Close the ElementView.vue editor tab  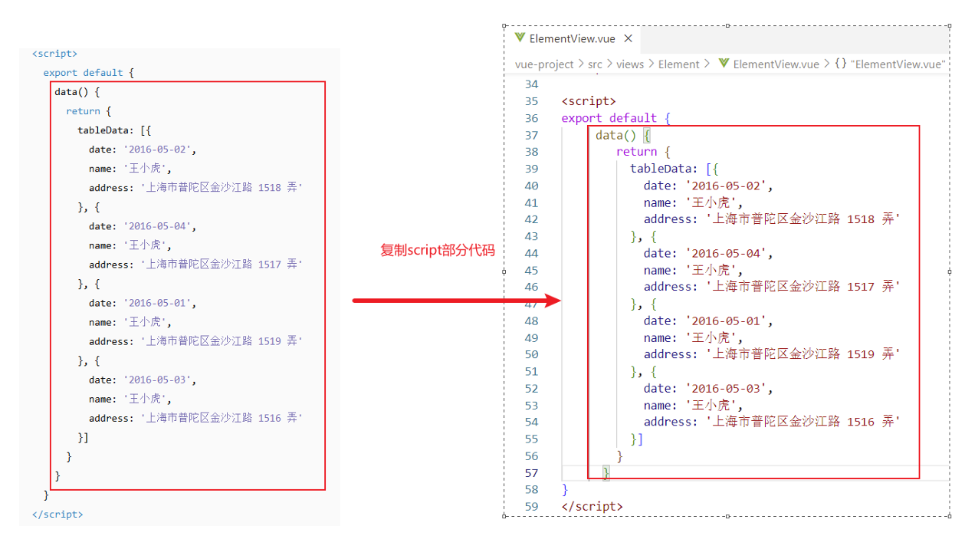pyautogui.click(x=629, y=38)
